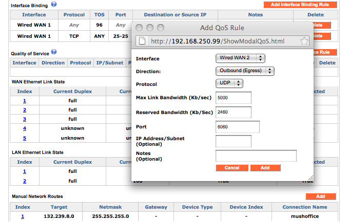Image resolution: width=348 pixels, height=222 pixels.
Task: Open LAN Ethernet link index 1
Action: (25, 171)
